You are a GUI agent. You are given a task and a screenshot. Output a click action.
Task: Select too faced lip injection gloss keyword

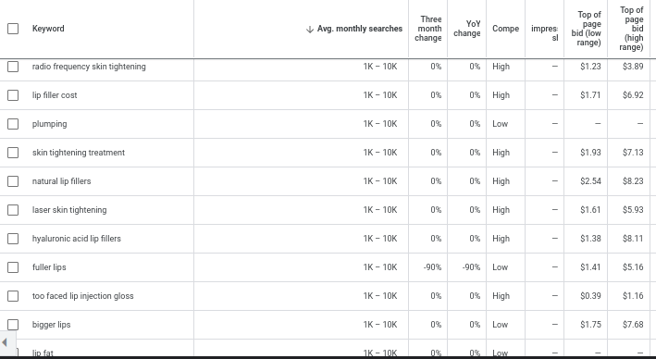pyautogui.click(x=83, y=296)
